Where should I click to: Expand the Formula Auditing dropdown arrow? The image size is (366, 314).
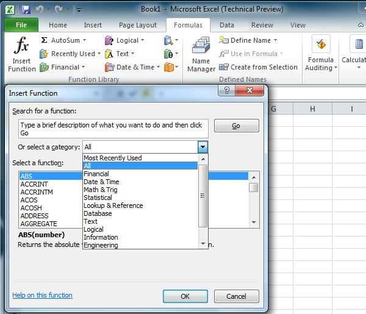335,68
